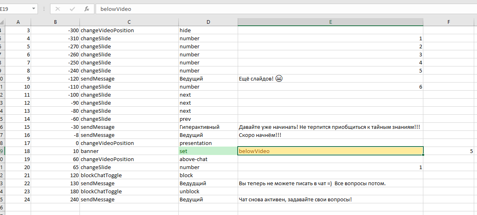Click the formula bar containing belowVideo
This screenshot has width=477, height=215.
point(282,9)
